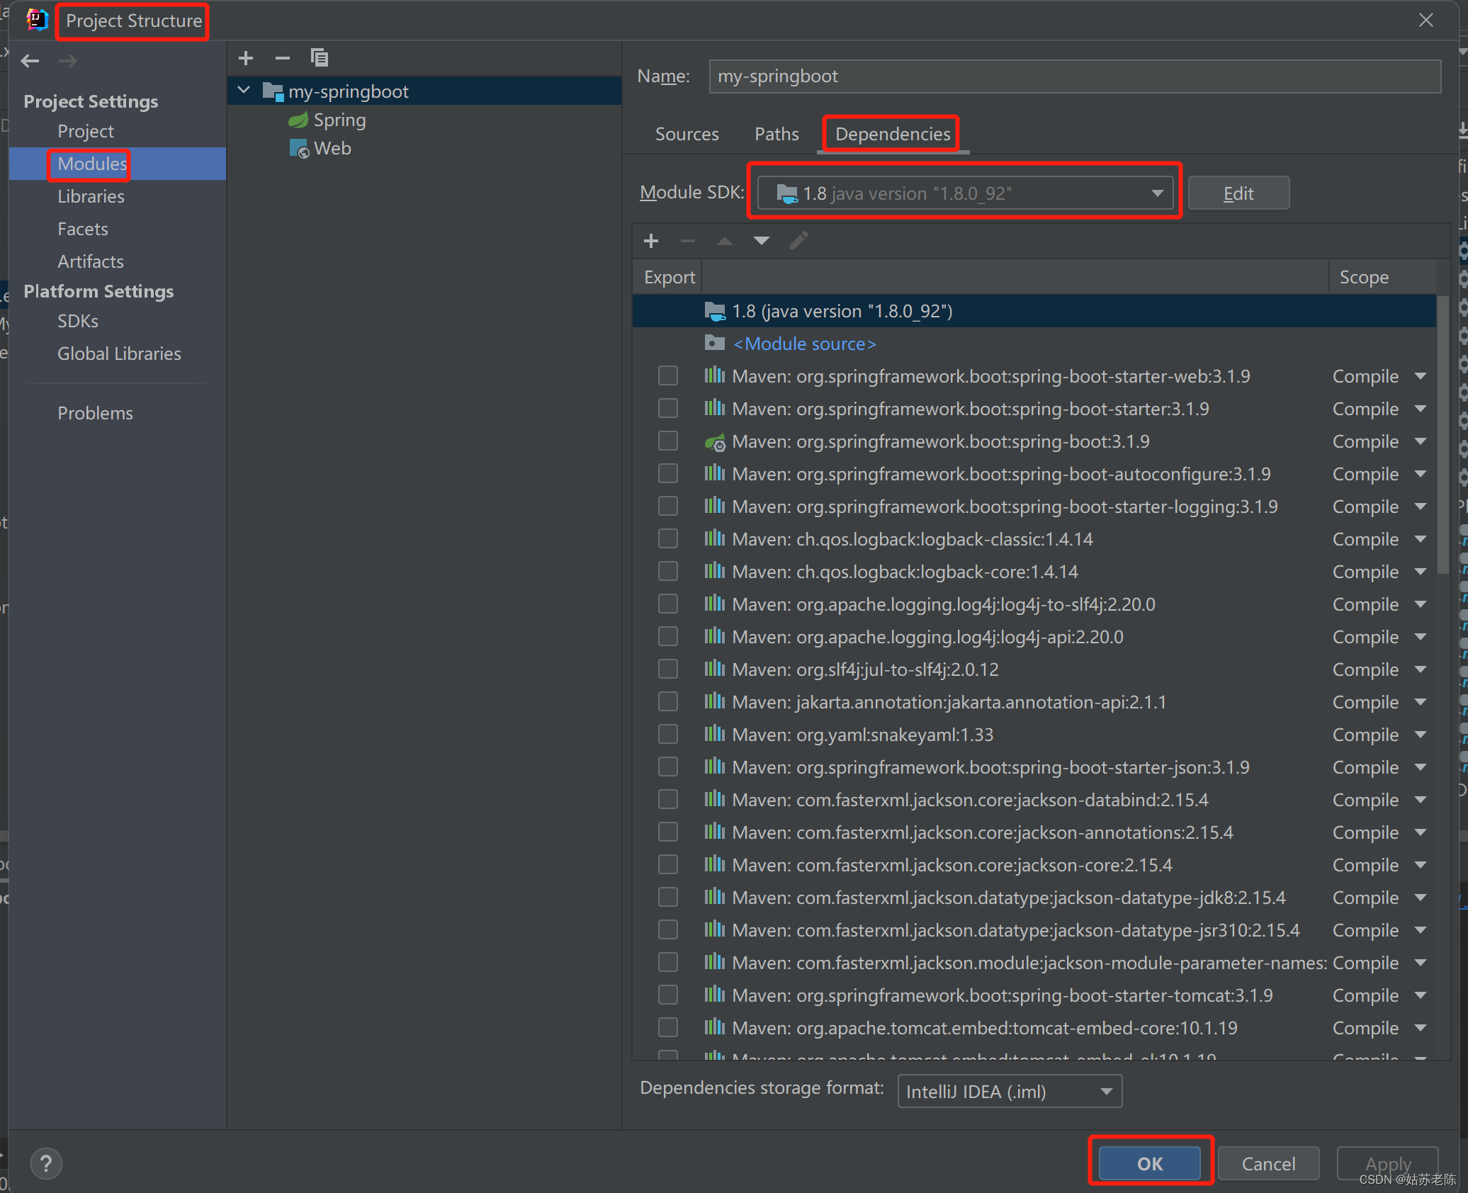The height and width of the screenshot is (1193, 1468).
Task: Collapse the my-springboot module tree node
Action: click(244, 91)
